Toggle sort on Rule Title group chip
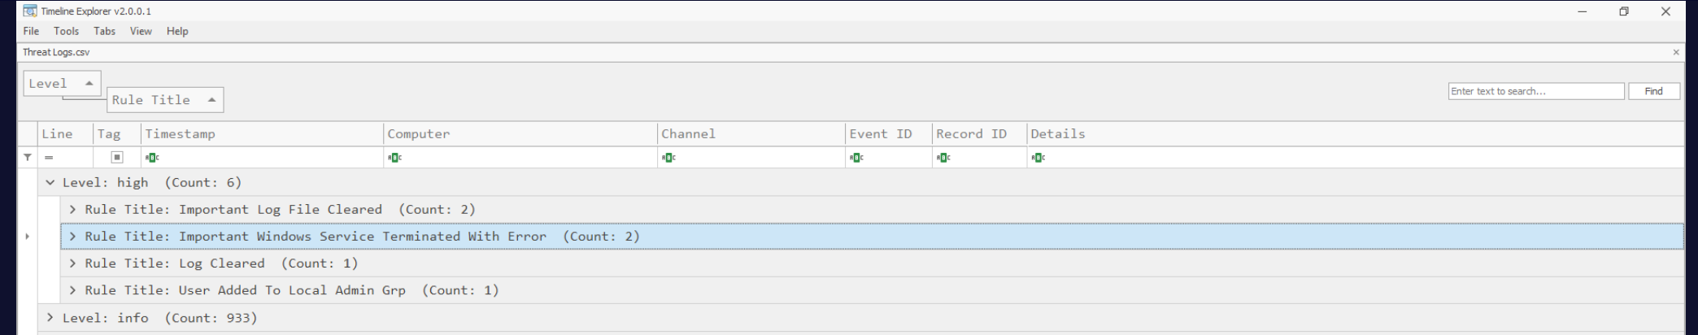The image size is (1698, 335). point(165,100)
